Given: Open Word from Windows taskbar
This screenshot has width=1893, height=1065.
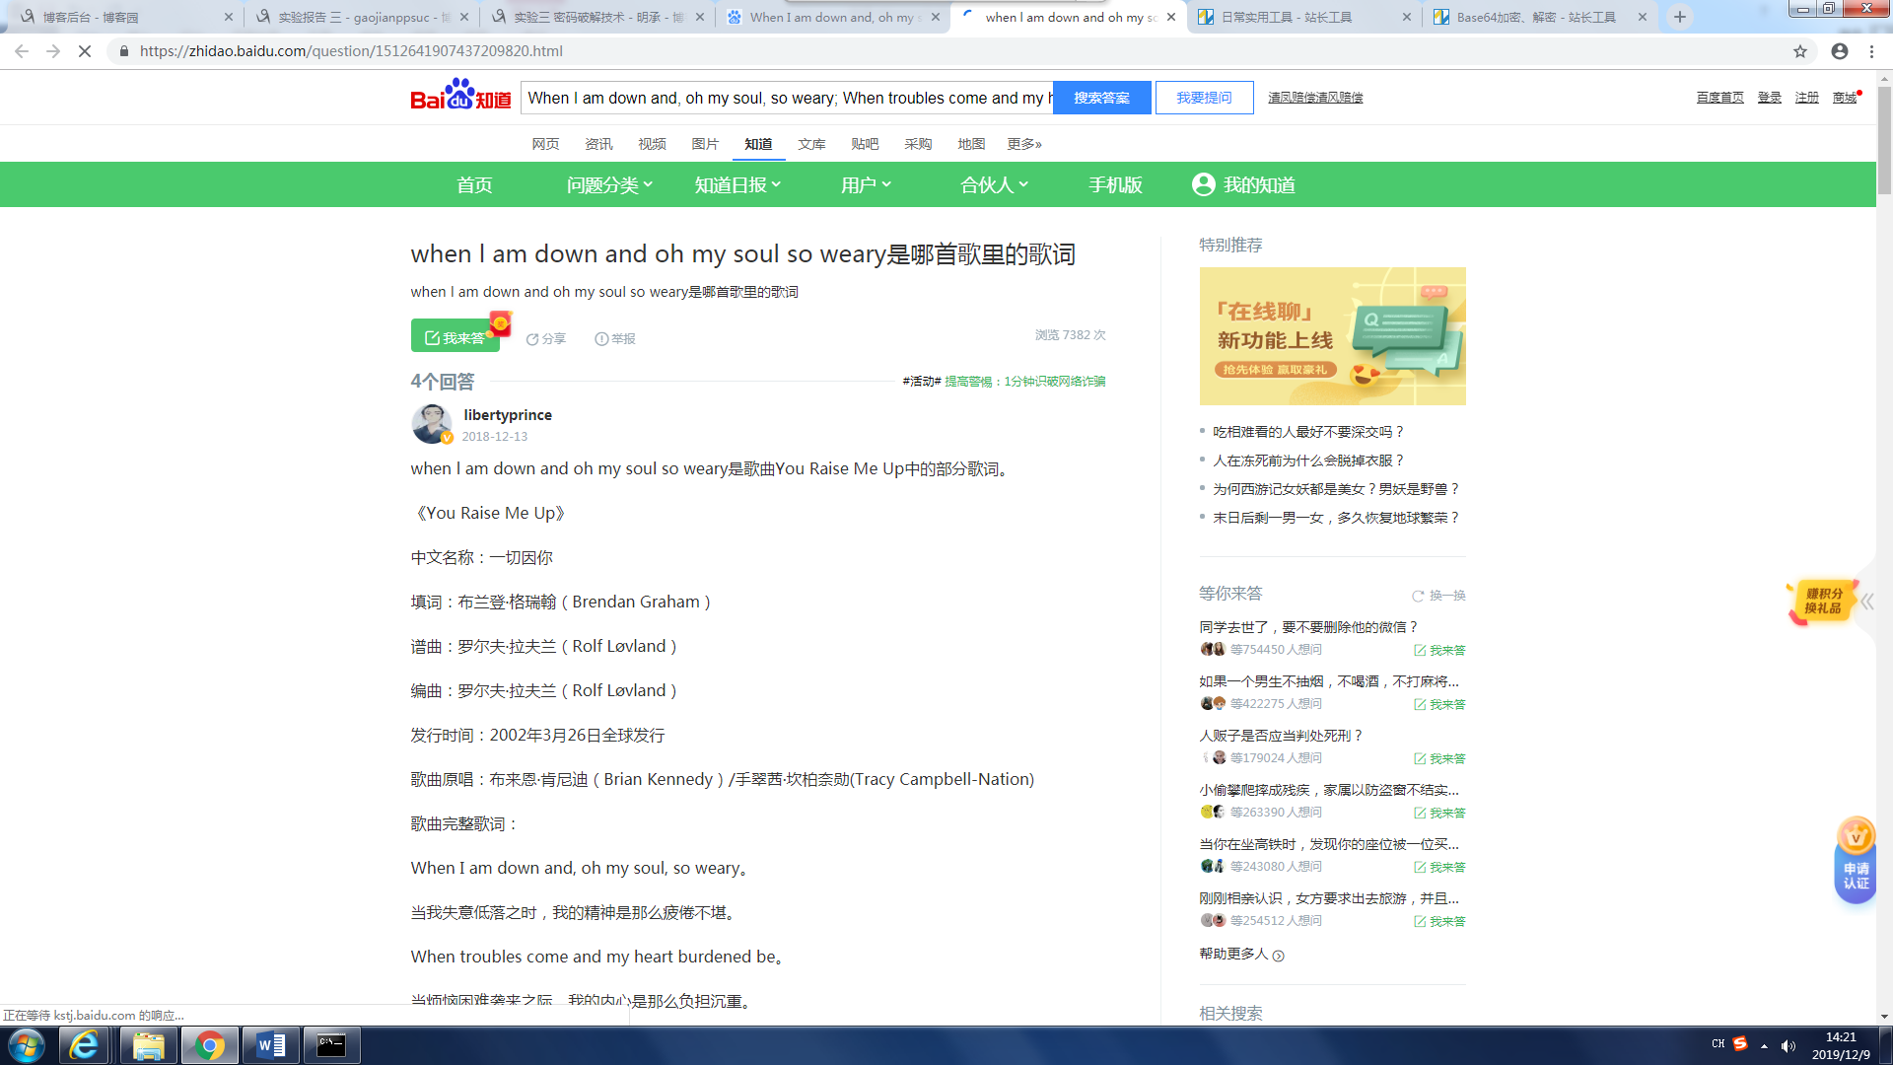Looking at the screenshot, I should (270, 1045).
